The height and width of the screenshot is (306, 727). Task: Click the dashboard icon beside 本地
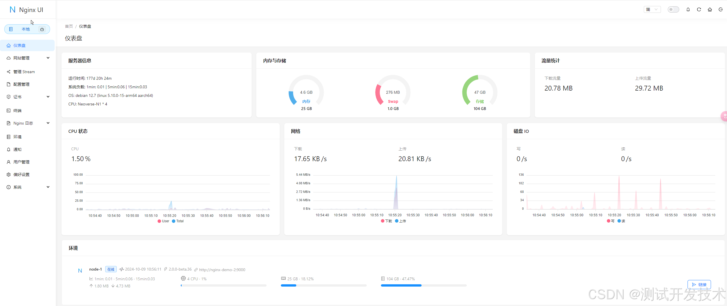(42, 29)
